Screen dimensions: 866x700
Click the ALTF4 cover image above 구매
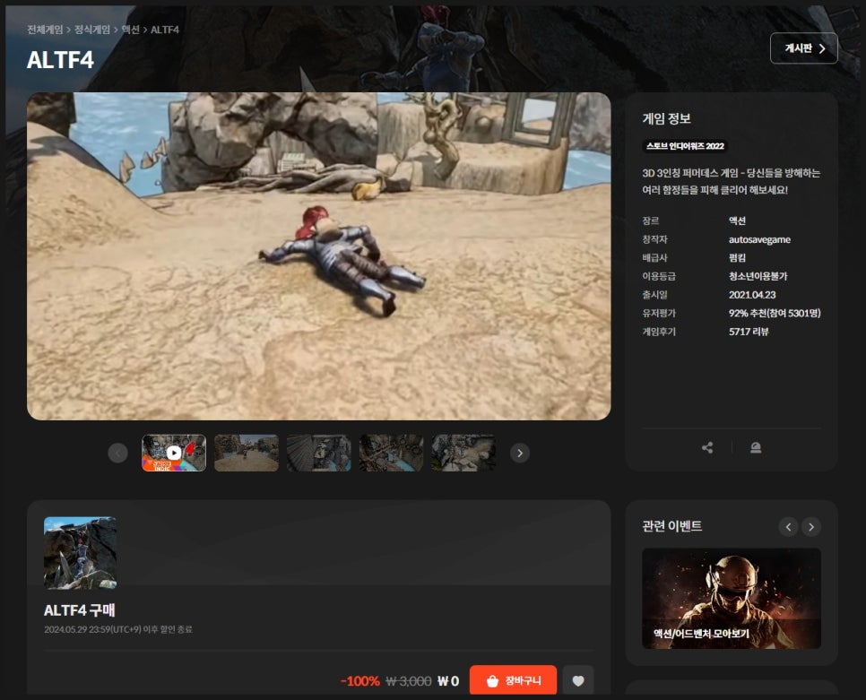tap(80, 553)
